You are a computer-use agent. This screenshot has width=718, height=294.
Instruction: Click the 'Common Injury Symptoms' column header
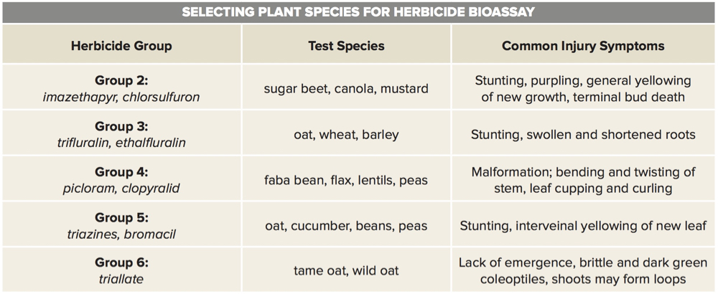click(583, 46)
